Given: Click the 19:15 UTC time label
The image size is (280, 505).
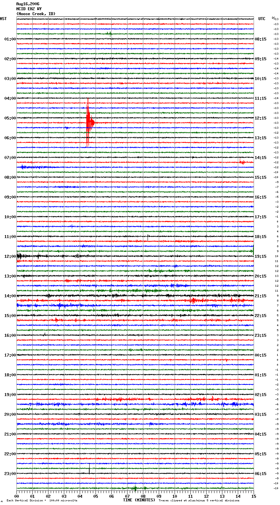Looking at the screenshot, I should coord(261,256).
